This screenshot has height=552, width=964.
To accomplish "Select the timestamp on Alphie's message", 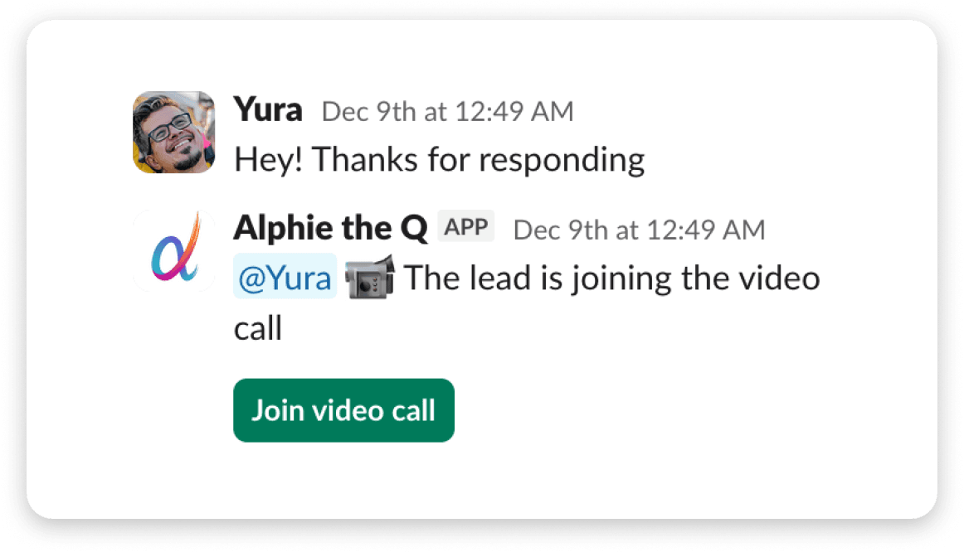I will 639,230.
